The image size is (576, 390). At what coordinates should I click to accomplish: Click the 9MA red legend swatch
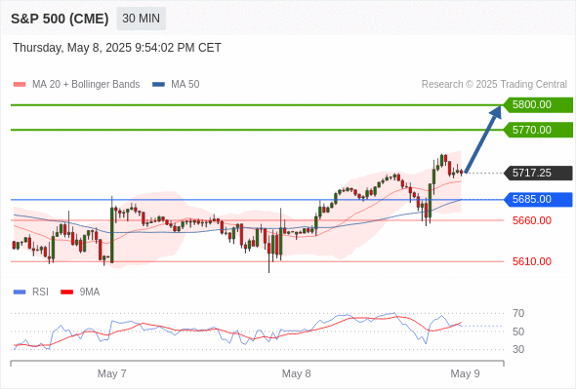click(66, 292)
